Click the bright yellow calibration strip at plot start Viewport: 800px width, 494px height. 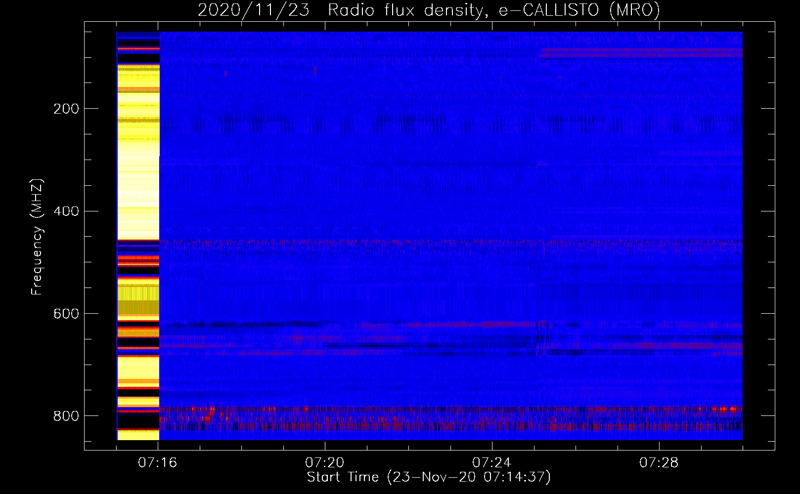click(138, 236)
